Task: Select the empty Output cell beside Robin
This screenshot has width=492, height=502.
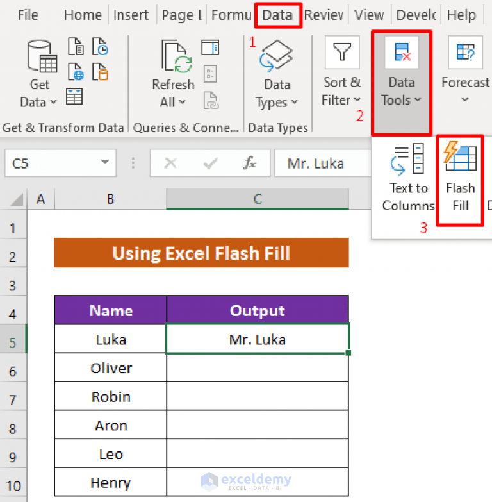Action: (258, 396)
